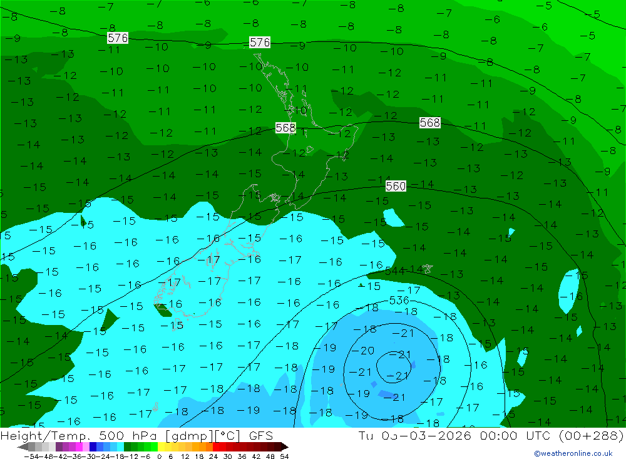Viewport: 626px width, 459px height.
Task: Click the 536 contour label
Action: click(x=399, y=300)
